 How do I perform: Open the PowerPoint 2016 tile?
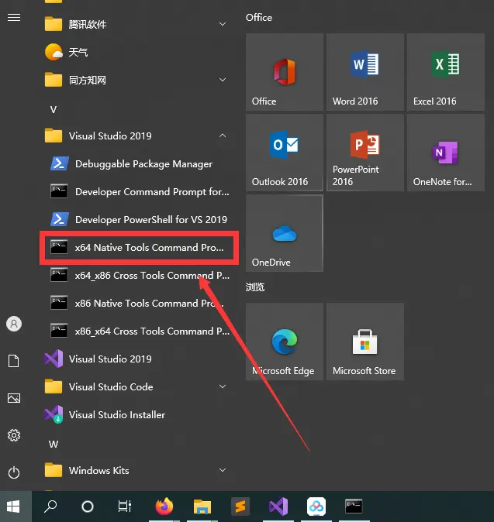(x=364, y=153)
